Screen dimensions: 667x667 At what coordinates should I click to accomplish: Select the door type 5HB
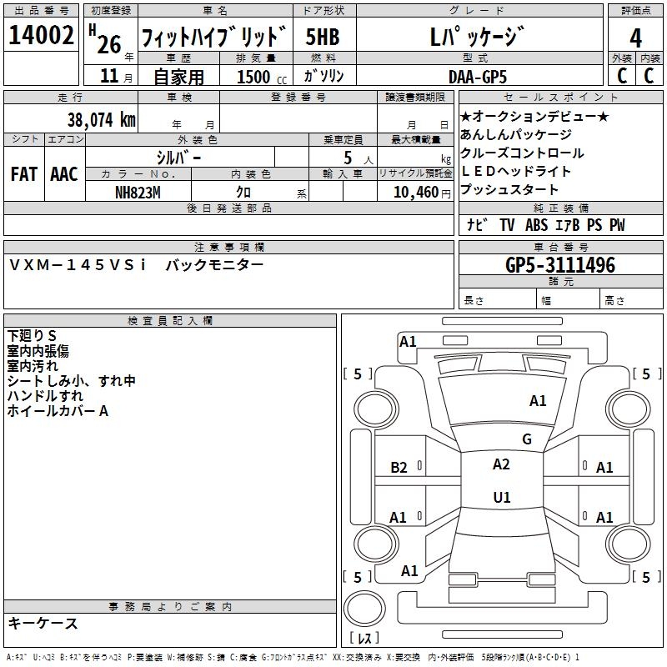(323, 37)
